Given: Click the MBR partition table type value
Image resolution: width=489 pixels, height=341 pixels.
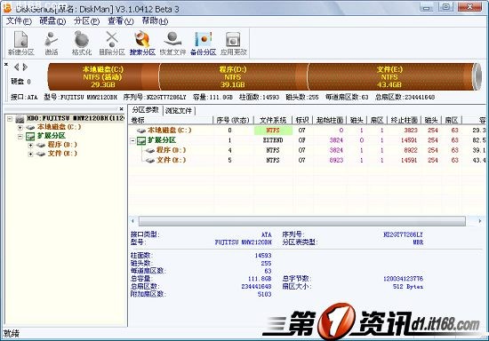Looking at the screenshot, I should (418, 242).
